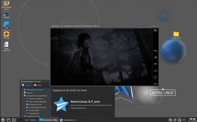
Task: Select Список устройств tree item
Action: coord(35,99)
